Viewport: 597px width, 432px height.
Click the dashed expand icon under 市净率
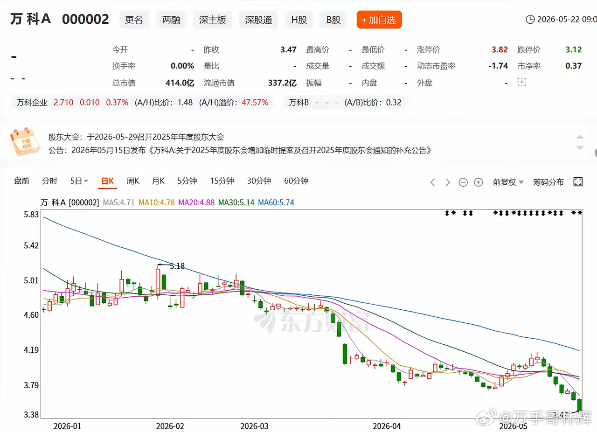[521, 83]
